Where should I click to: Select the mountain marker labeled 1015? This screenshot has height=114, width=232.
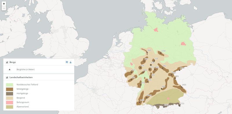(x=147, y=97)
